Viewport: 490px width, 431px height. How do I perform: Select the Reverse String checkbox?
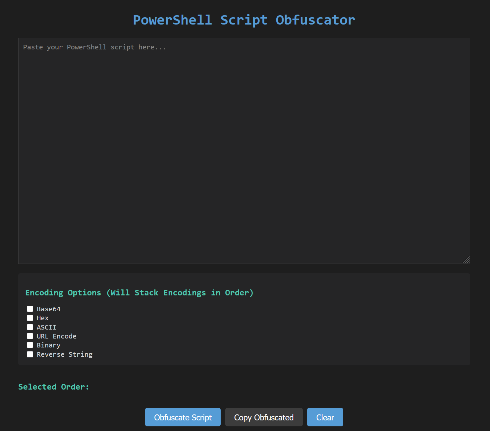pos(30,354)
